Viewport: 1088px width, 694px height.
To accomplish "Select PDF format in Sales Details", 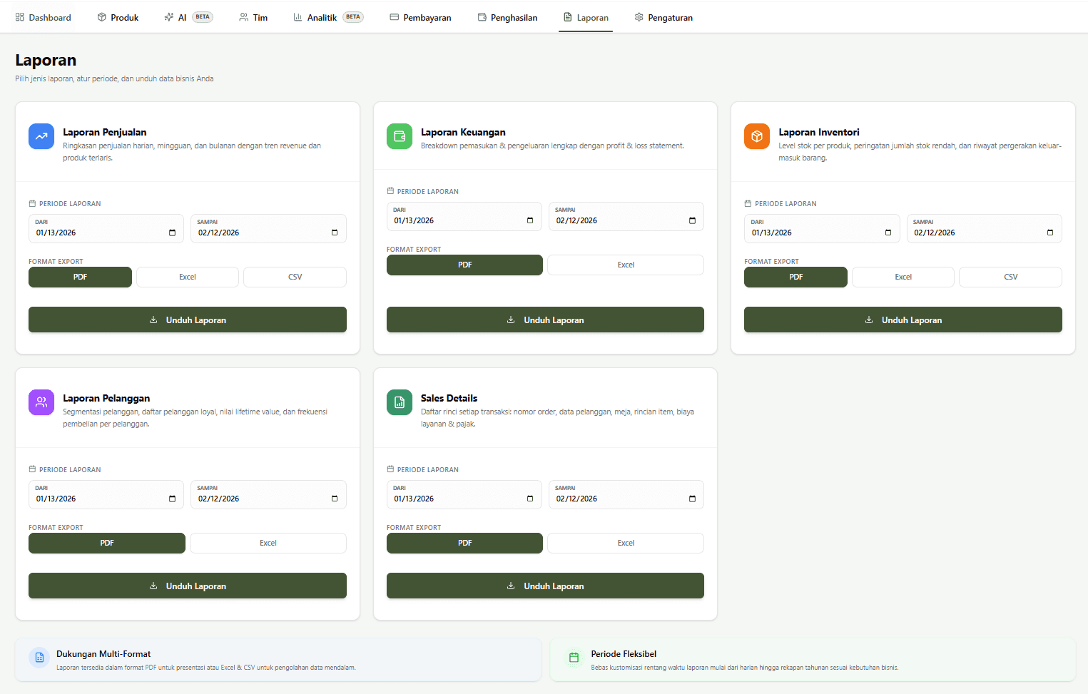I will 464,543.
